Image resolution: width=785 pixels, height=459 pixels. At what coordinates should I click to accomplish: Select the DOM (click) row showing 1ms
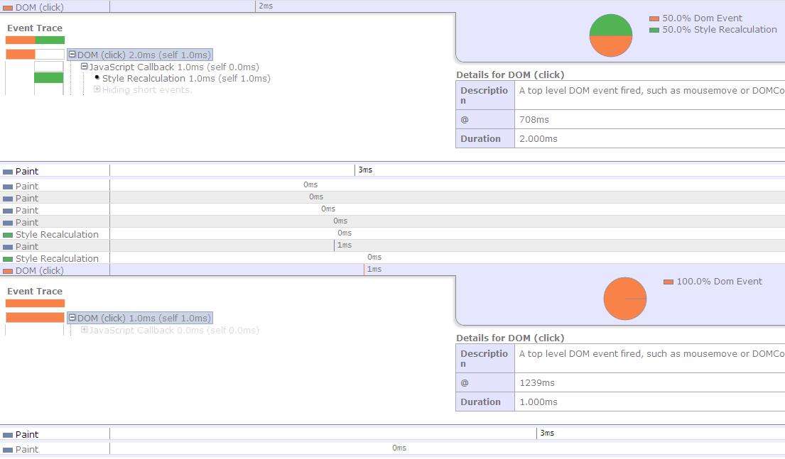coord(392,270)
